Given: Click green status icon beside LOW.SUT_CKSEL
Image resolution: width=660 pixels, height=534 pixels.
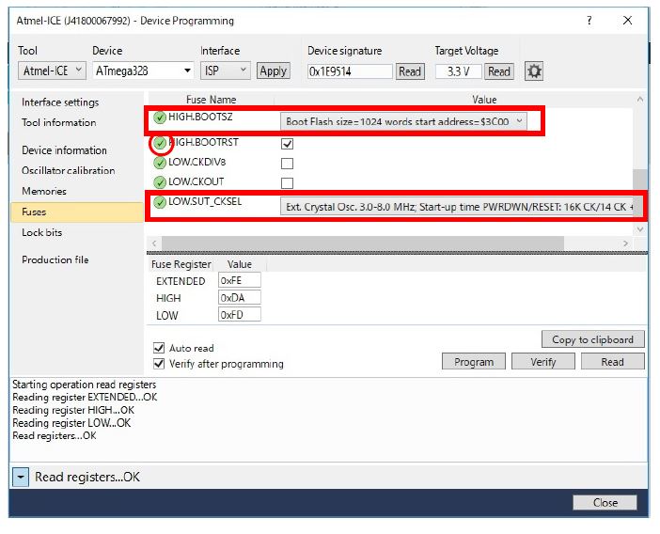Looking at the screenshot, I should 160,202.
